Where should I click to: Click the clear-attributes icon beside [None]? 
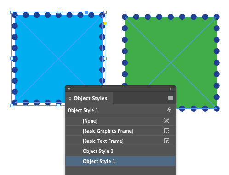[x=166, y=121]
